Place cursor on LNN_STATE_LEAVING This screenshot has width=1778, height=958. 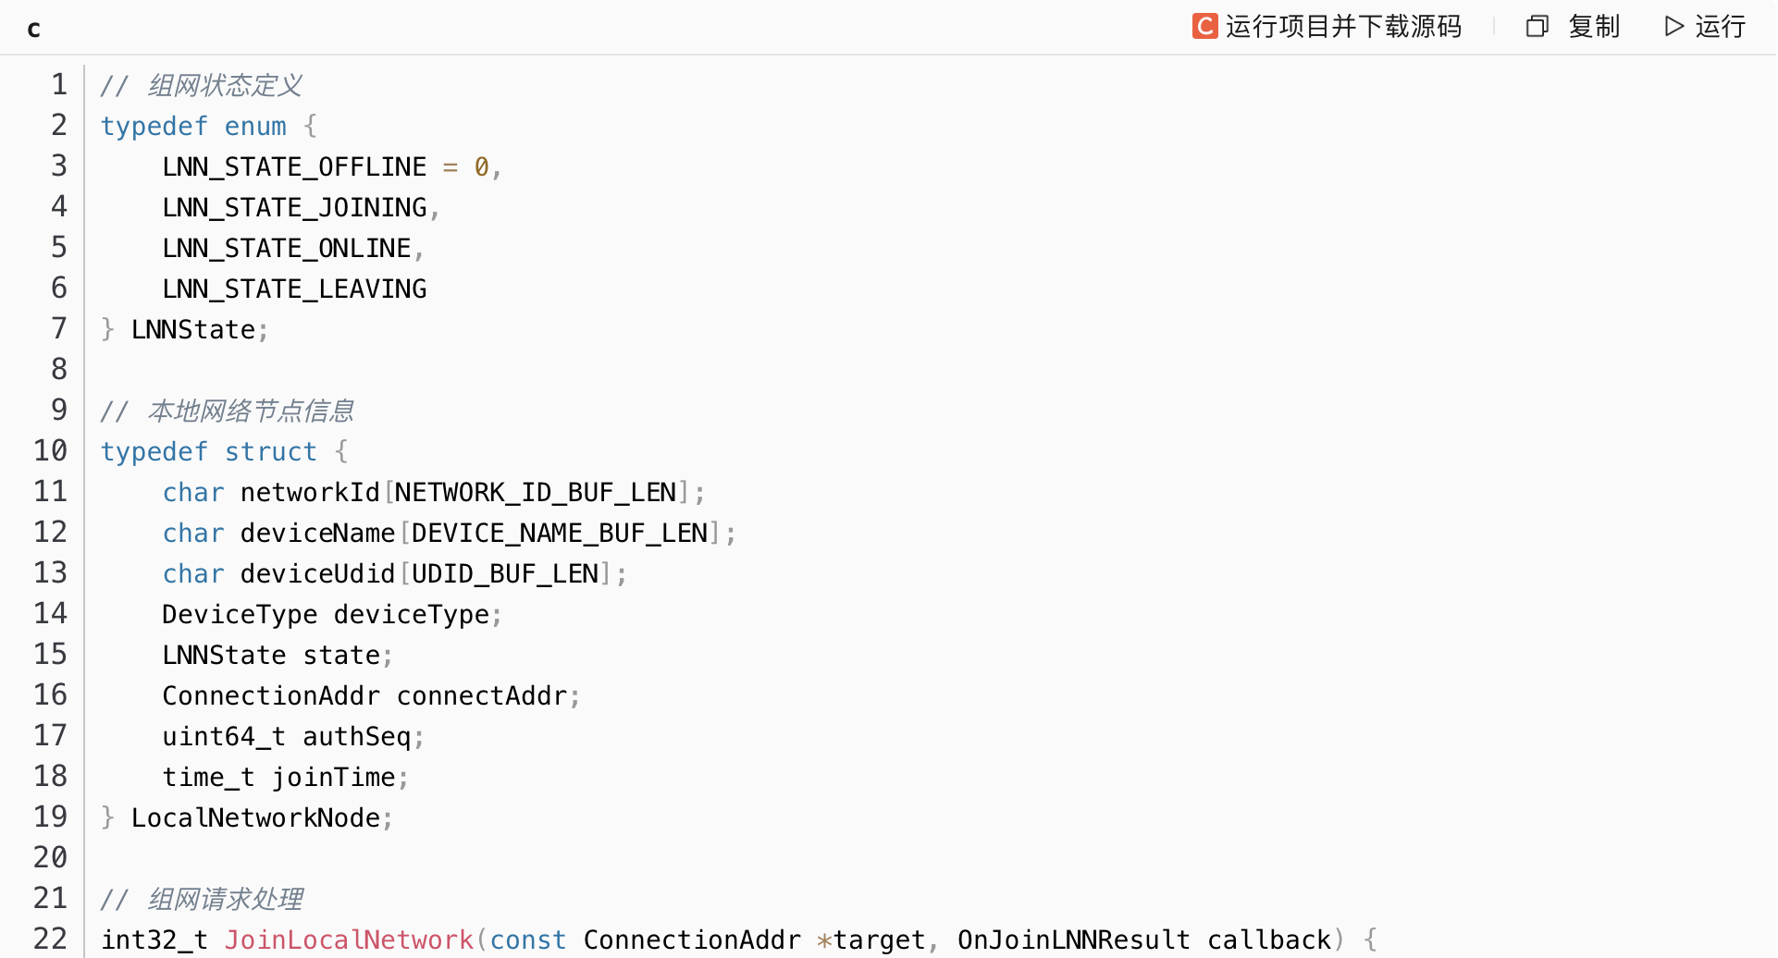coord(294,289)
